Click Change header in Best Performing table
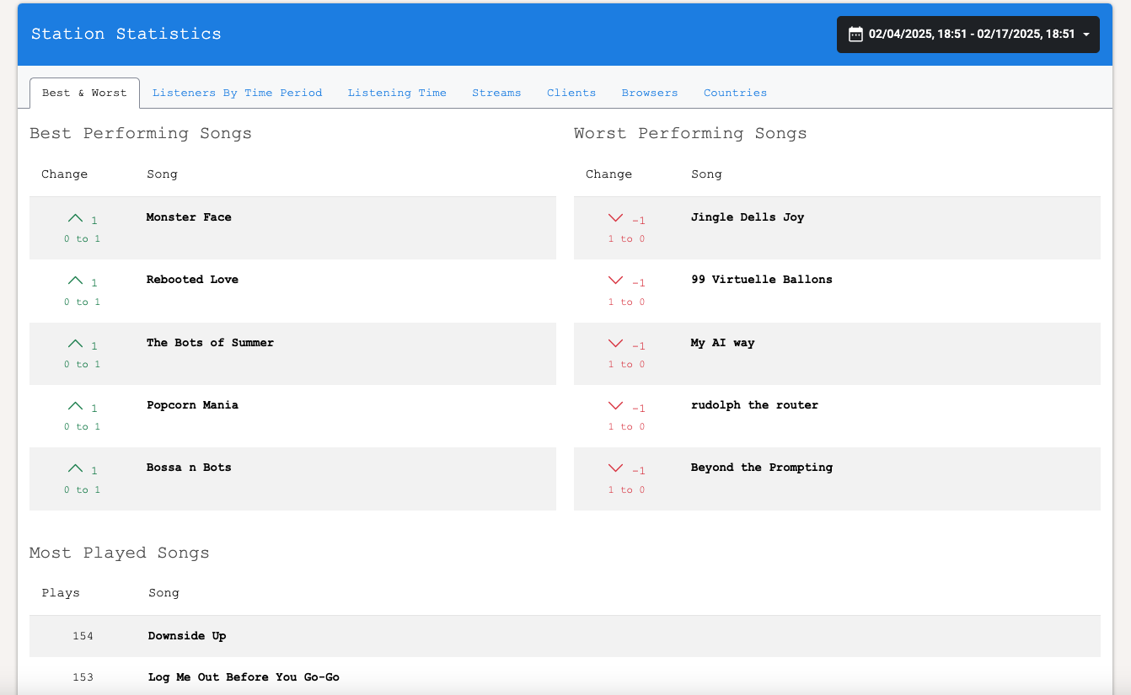Image resolution: width=1131 pixels, height=695 pixels. pos(65,174)
